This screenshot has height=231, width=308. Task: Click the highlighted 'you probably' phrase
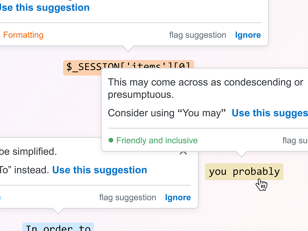(244, 172)
